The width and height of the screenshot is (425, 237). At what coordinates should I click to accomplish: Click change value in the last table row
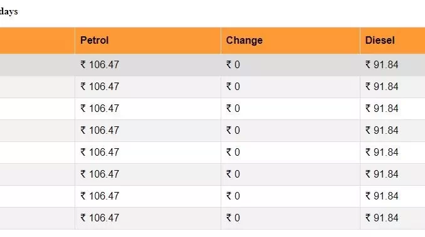[233, 218]
